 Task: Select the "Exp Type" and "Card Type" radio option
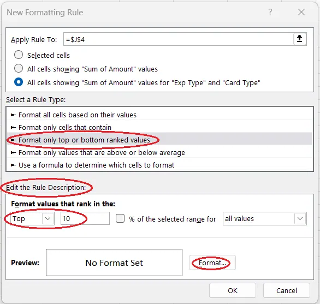coord(19,82)
